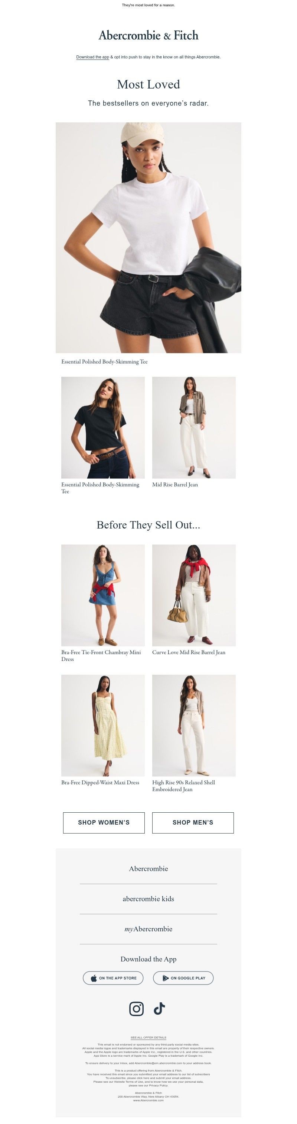297x1124 pixels.
Task: Open the Tie-Front Chambray Mini Dress photo
Action: [103, 595]
